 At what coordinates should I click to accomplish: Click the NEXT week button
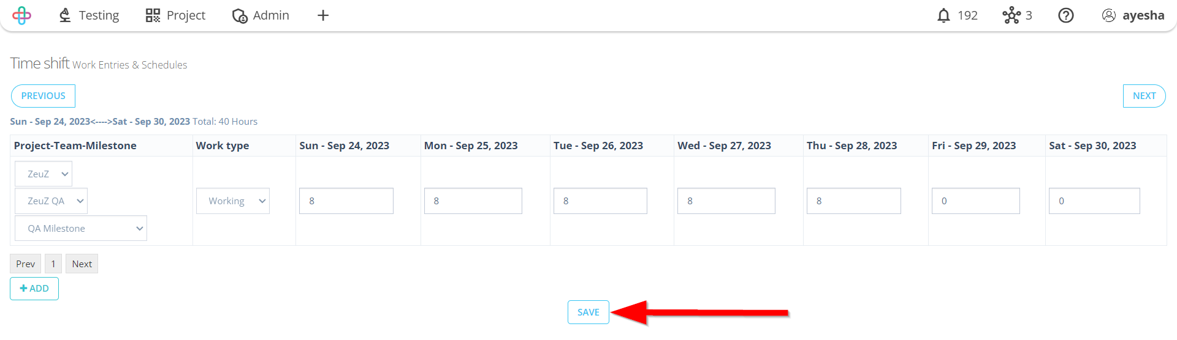pos(1144,96)
